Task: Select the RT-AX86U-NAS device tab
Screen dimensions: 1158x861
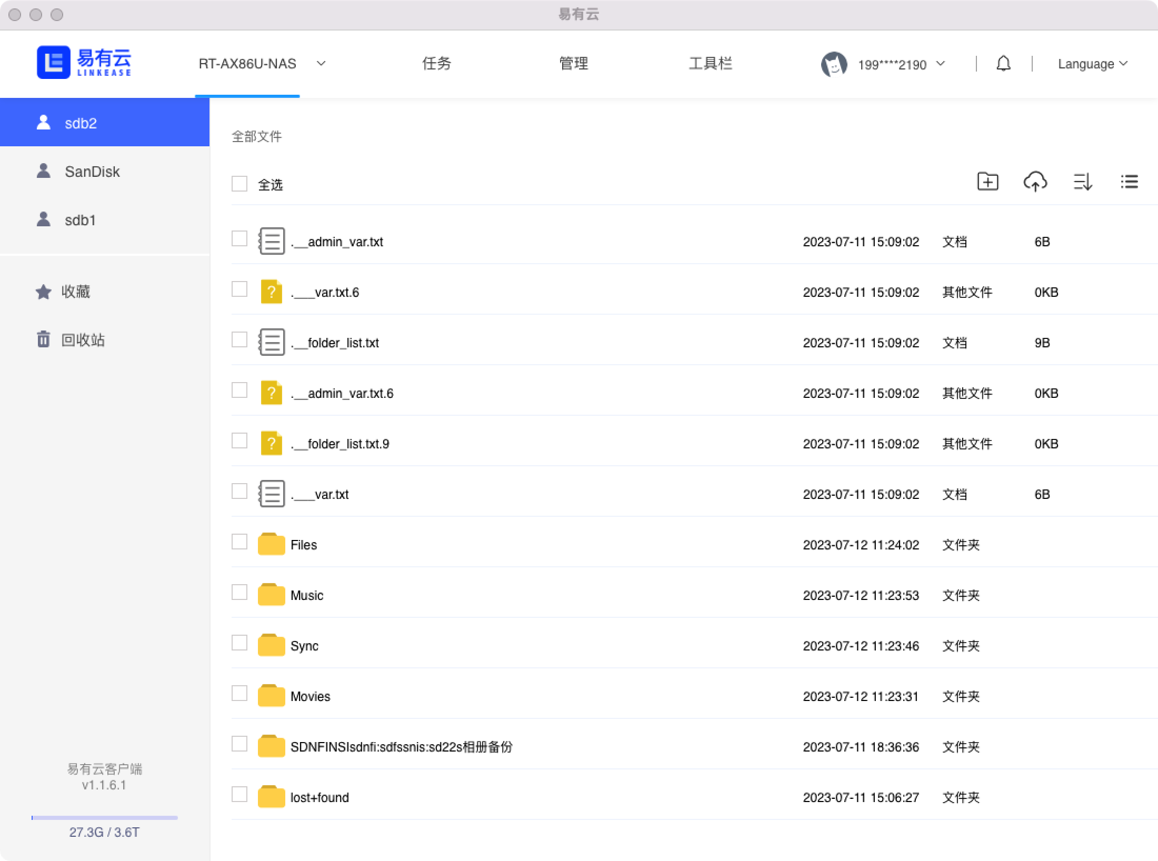Action: [247, 64]
